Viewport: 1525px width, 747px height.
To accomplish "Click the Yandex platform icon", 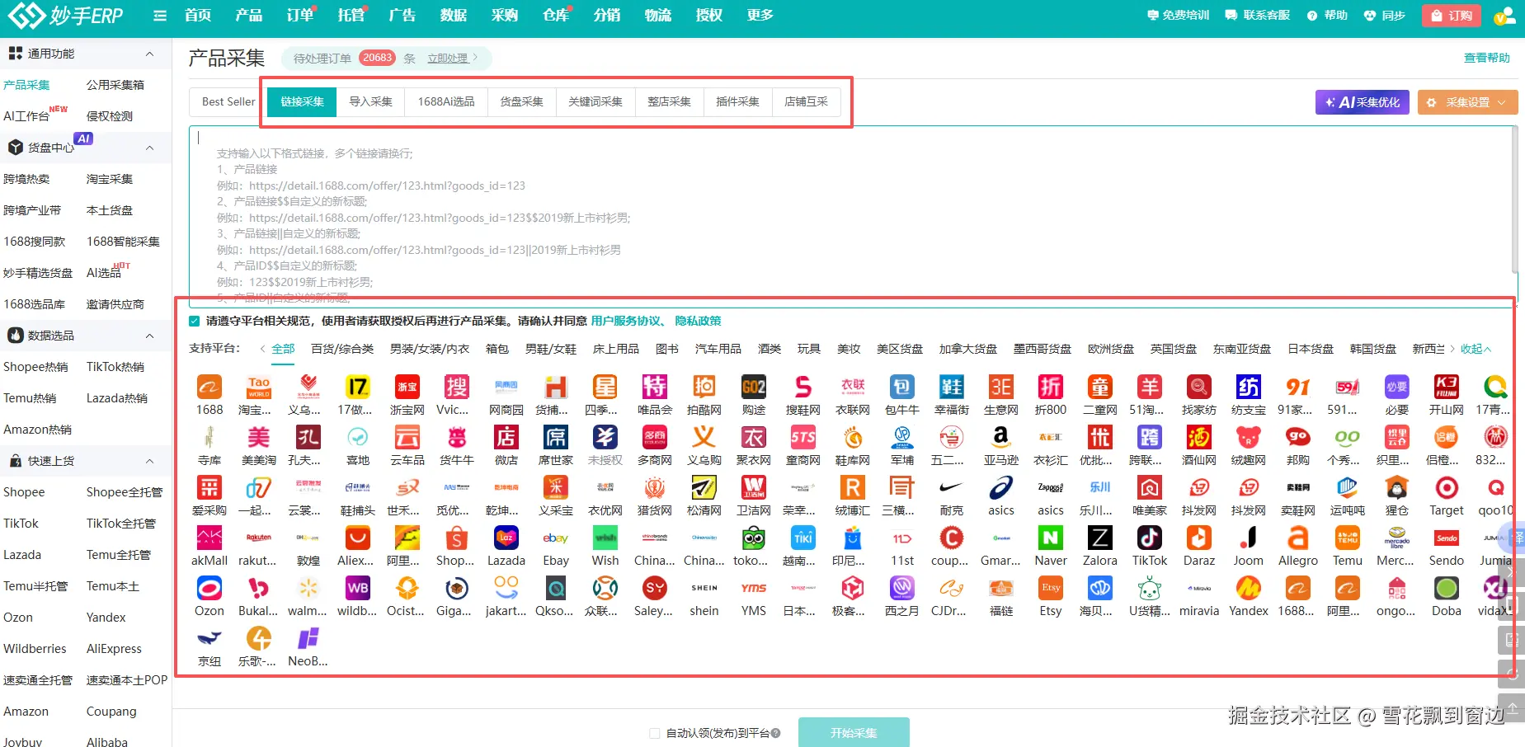I will coord(1249,588).
